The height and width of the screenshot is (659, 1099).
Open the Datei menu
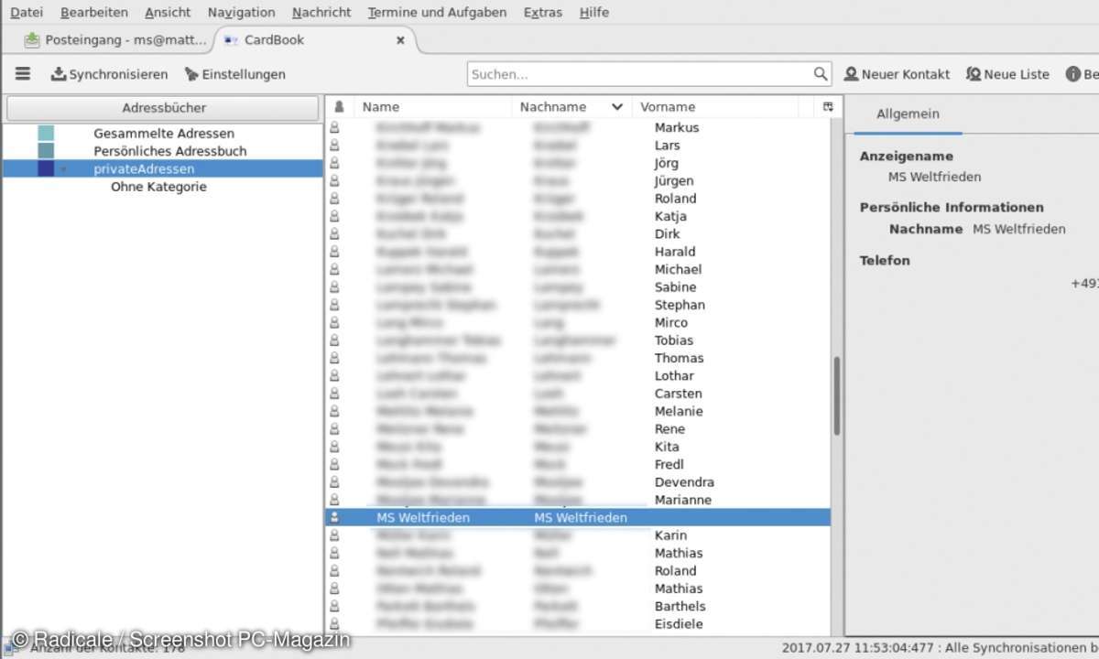[x=27, y=12]
